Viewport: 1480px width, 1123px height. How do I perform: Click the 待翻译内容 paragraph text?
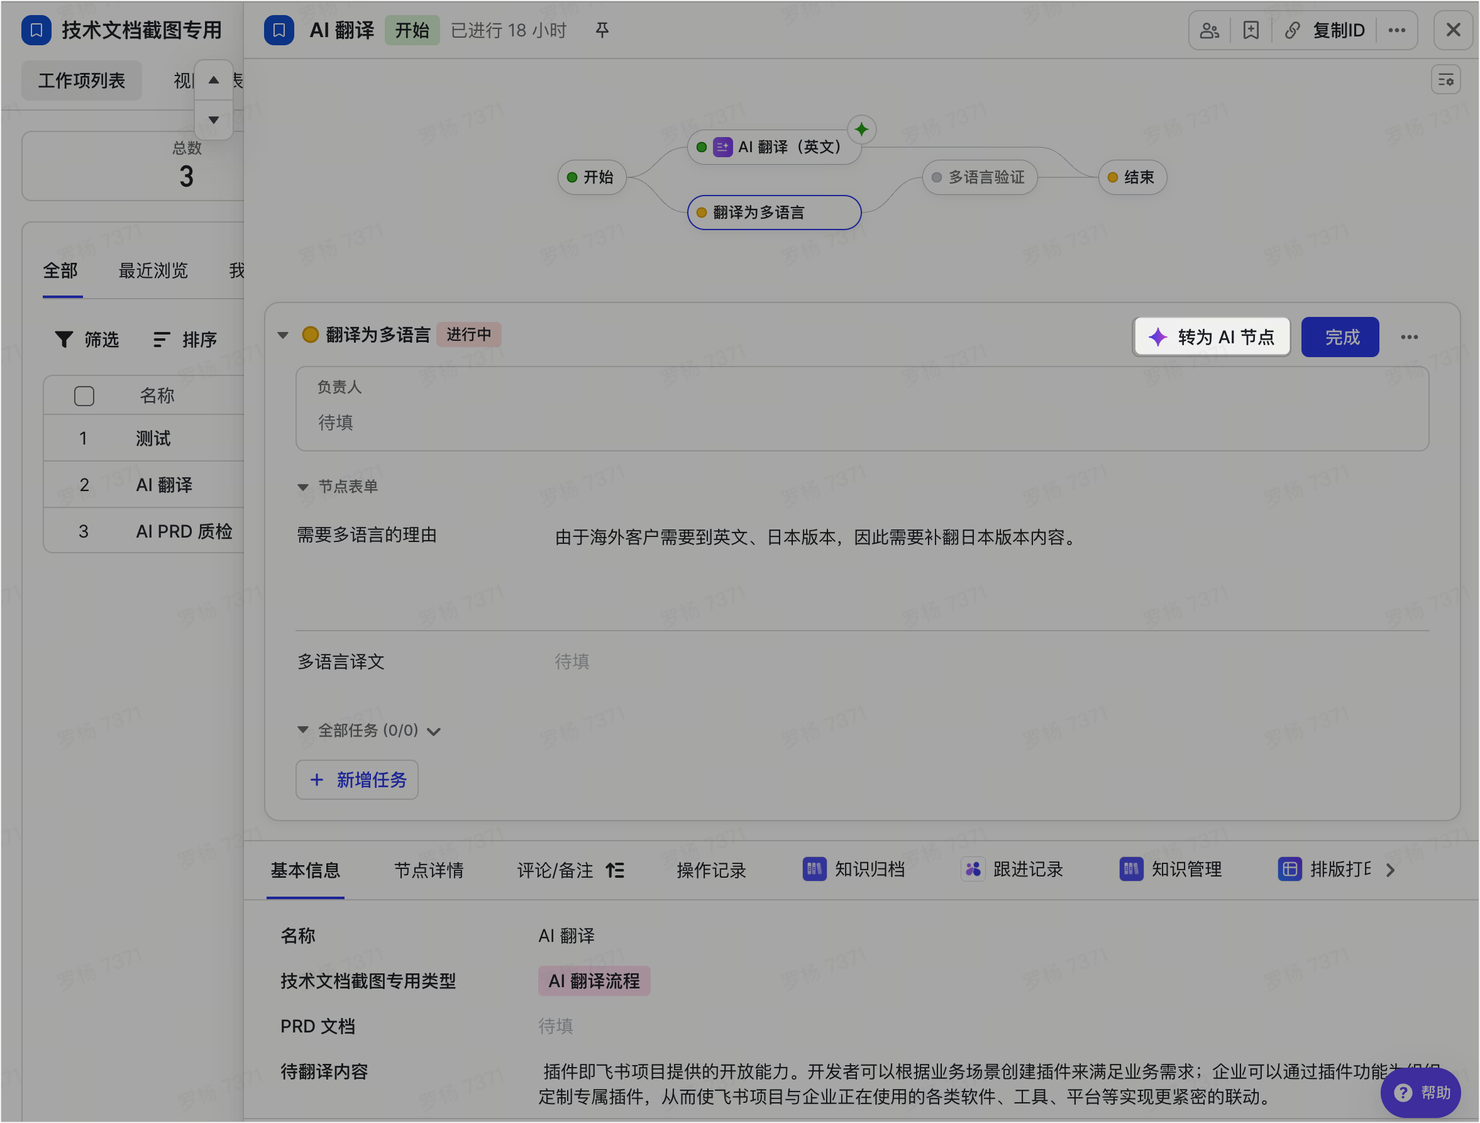click(x=989, y=1085)
